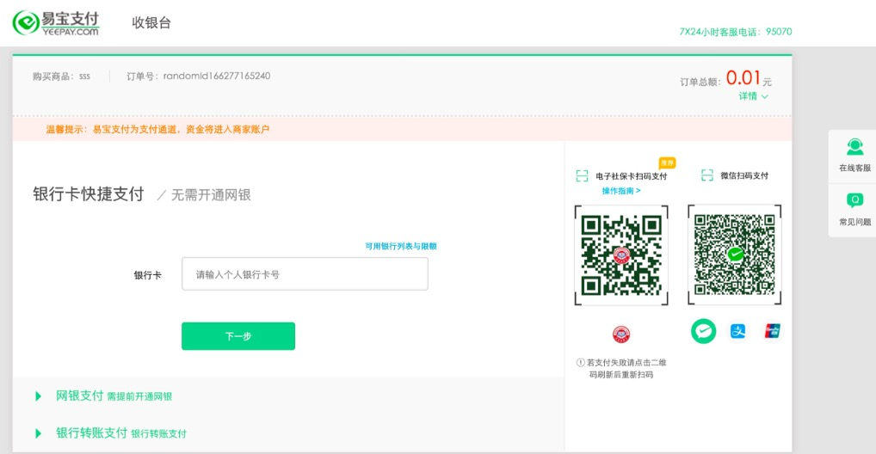Image resolution: width=876 pixels, height=454 pixels.
Task: Open the 在线客服 online support icon
Action: point(854,147)
